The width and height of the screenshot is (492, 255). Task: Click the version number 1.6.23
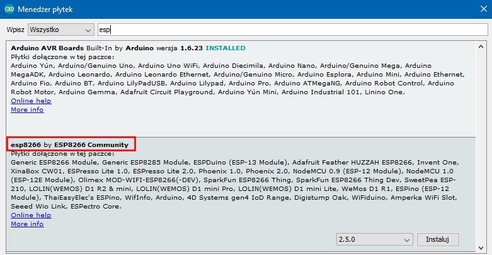click(x=192, y=48)
